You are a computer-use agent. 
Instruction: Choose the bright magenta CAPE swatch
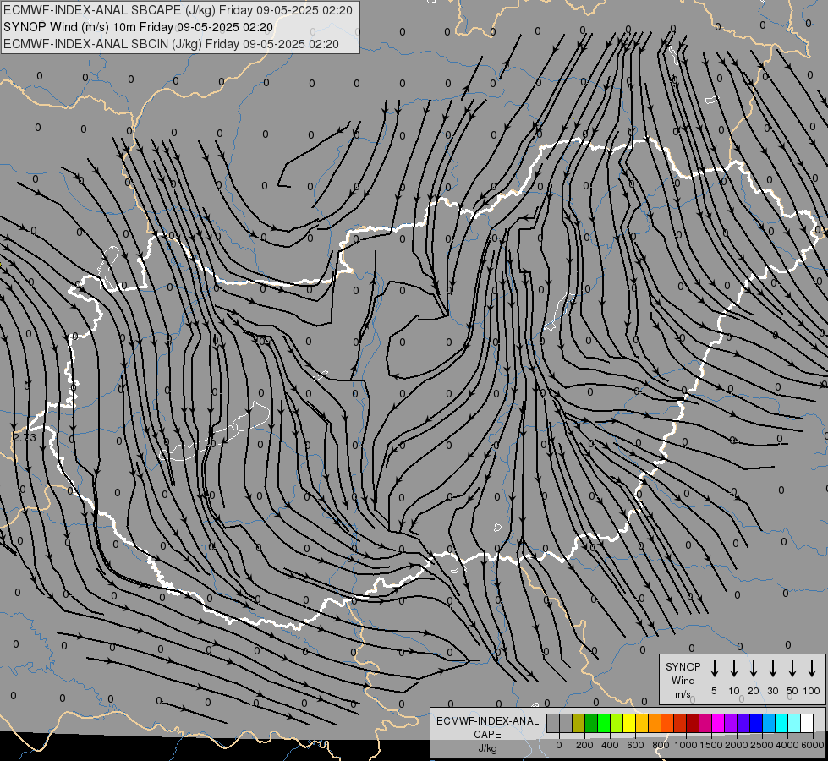[x=718, y=723]
